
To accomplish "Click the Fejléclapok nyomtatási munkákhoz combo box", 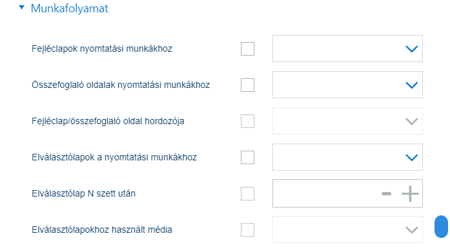I will (347, 48).
